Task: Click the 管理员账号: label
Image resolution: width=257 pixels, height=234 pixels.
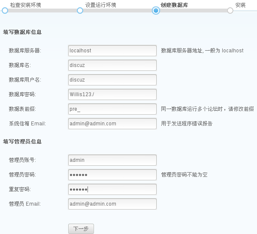Action: pyautogui.click(x=22, y=160)
